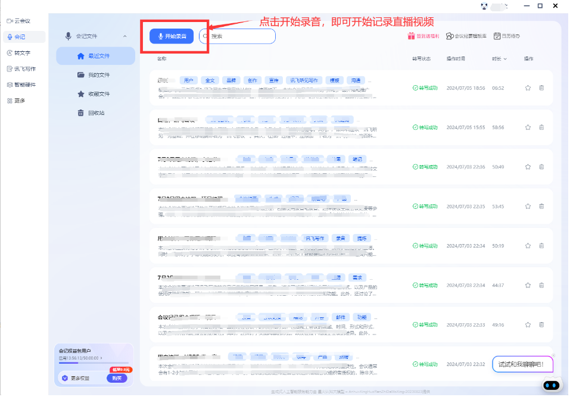The image size is (570, 397).
Task: Select the 沟通 keyword tag
Action: click(x=356, y=80)
